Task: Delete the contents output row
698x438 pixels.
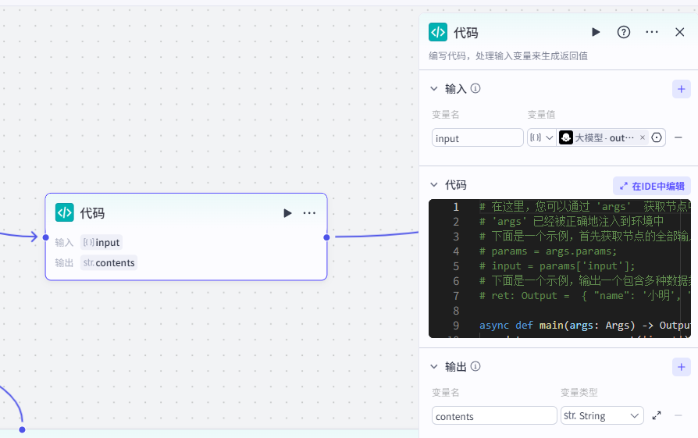Action: point(678,415)
